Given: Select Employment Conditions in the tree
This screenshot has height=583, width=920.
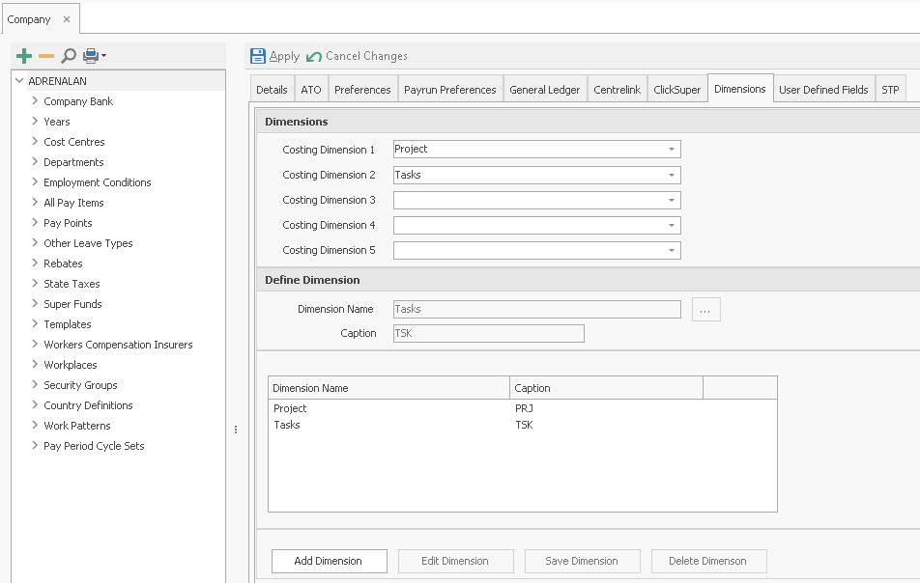Looking at the screenshot, I should pyautogui.click(x=98, y=182).
